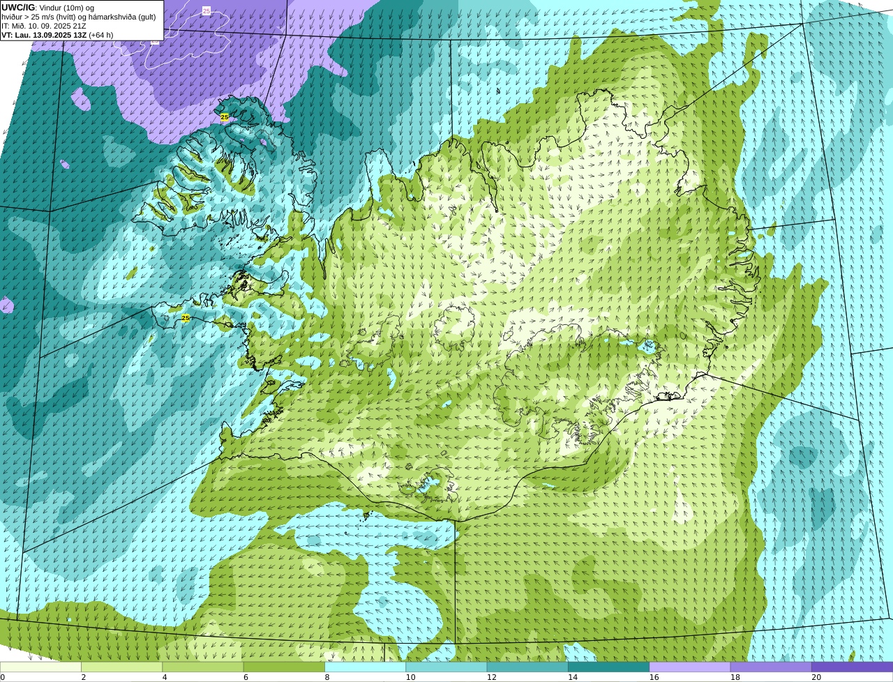This screenshot has height=682, width=893.
Task: Click the white "25" contour label near top
Action: coord(207,11)
